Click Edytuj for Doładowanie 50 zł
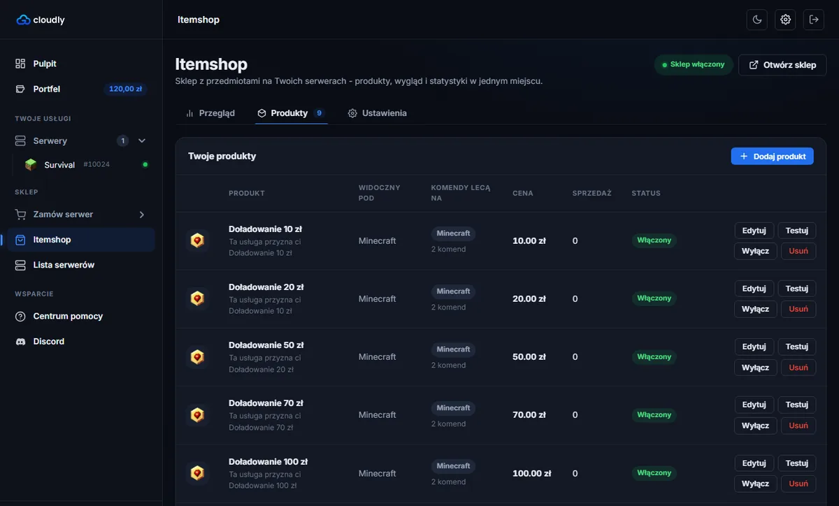This screenshot has height=506, width=839. coord(754,347)
